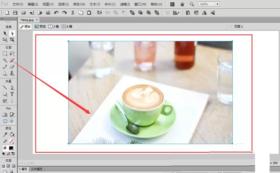Screen dimensions: 280x173
Task: Select the Eyedropper tool
Action: 5,134
